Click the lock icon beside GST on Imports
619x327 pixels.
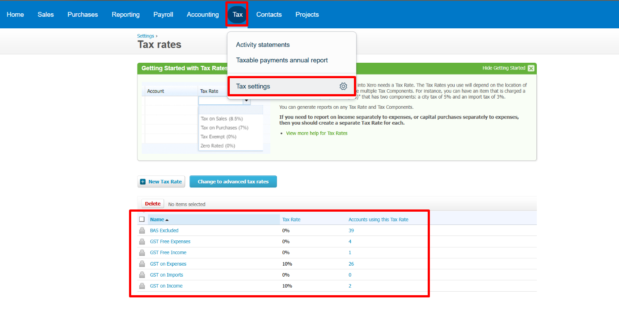(x=142, y=275)
